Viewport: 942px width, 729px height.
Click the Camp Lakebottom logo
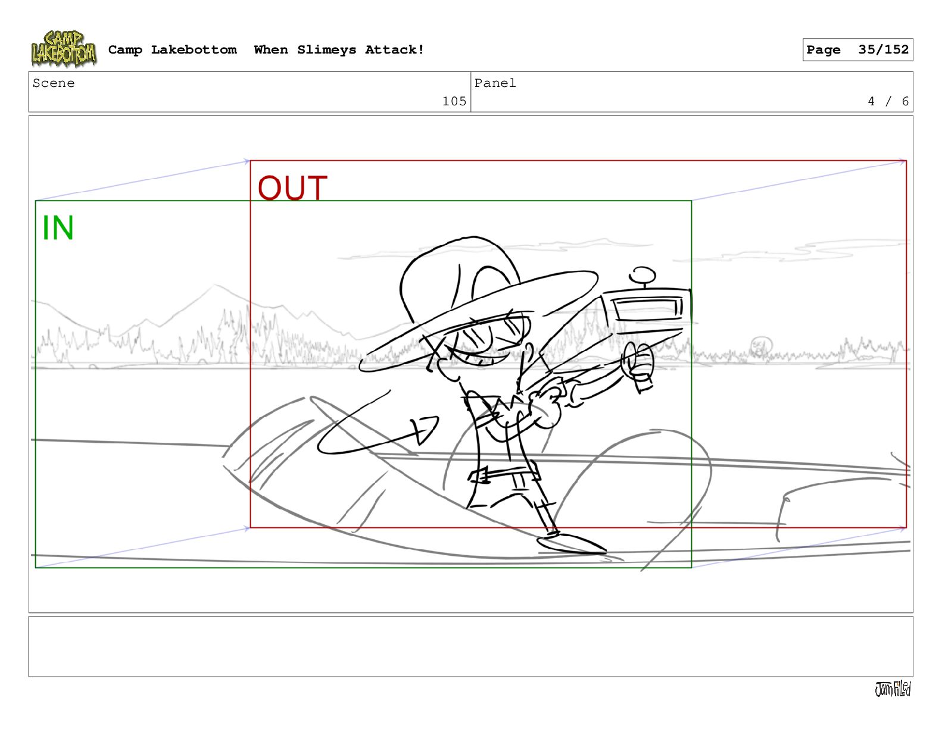(64, 49)
